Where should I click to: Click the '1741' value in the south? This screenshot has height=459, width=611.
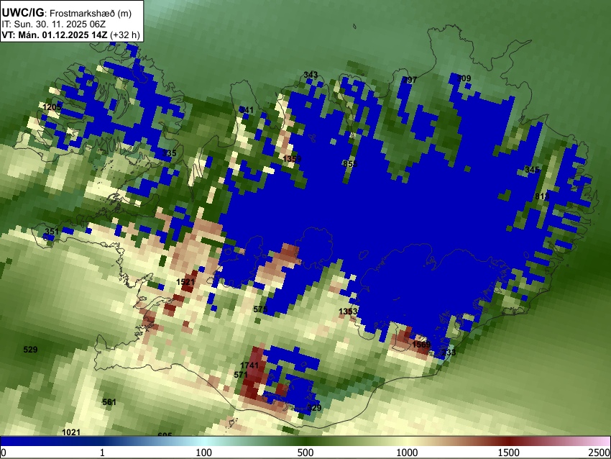[249, 365]
